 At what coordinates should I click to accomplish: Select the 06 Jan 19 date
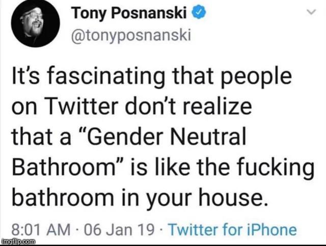(x=119, y=230)
